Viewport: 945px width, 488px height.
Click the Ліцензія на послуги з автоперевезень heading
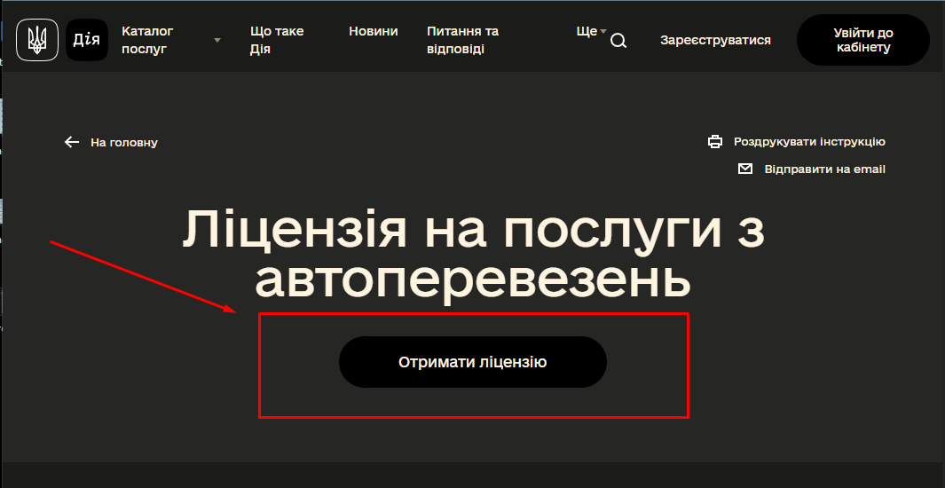point(472,256)
